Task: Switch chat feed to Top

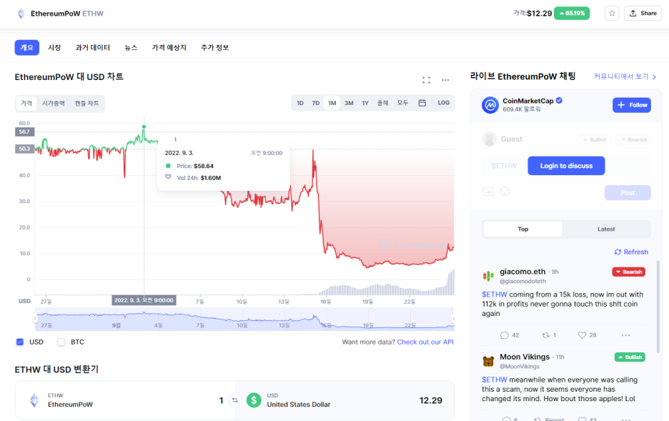Action: click(x=522, y=229)
